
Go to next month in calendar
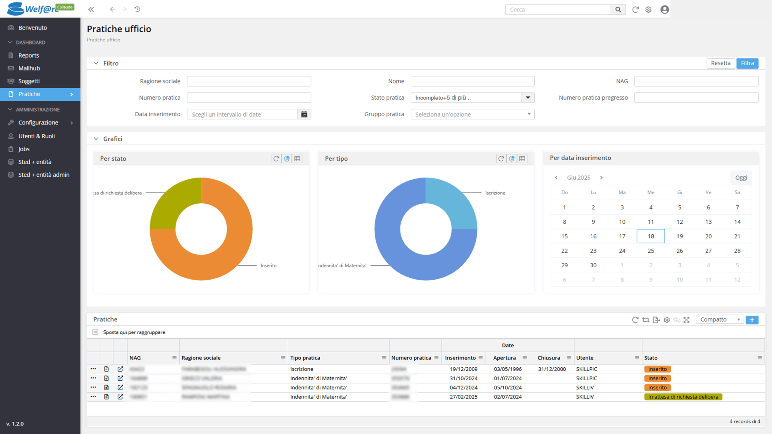pyautogui.click(x=601, y=178)
